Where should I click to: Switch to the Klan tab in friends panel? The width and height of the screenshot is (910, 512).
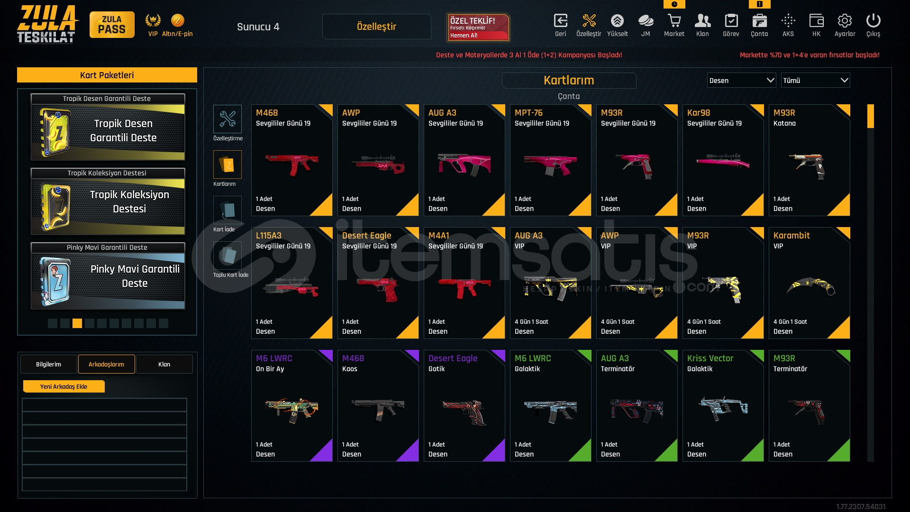(x=164, y=364)
